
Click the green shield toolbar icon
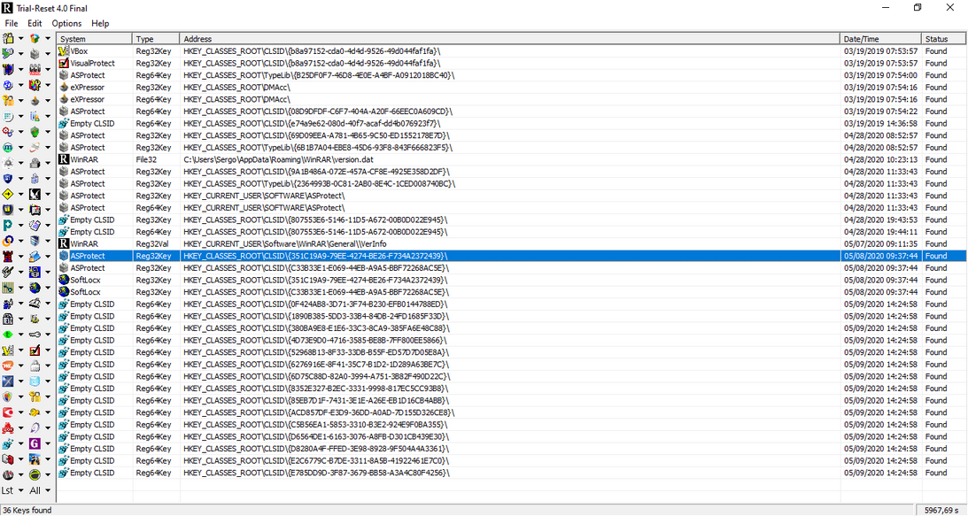[35, 132]
